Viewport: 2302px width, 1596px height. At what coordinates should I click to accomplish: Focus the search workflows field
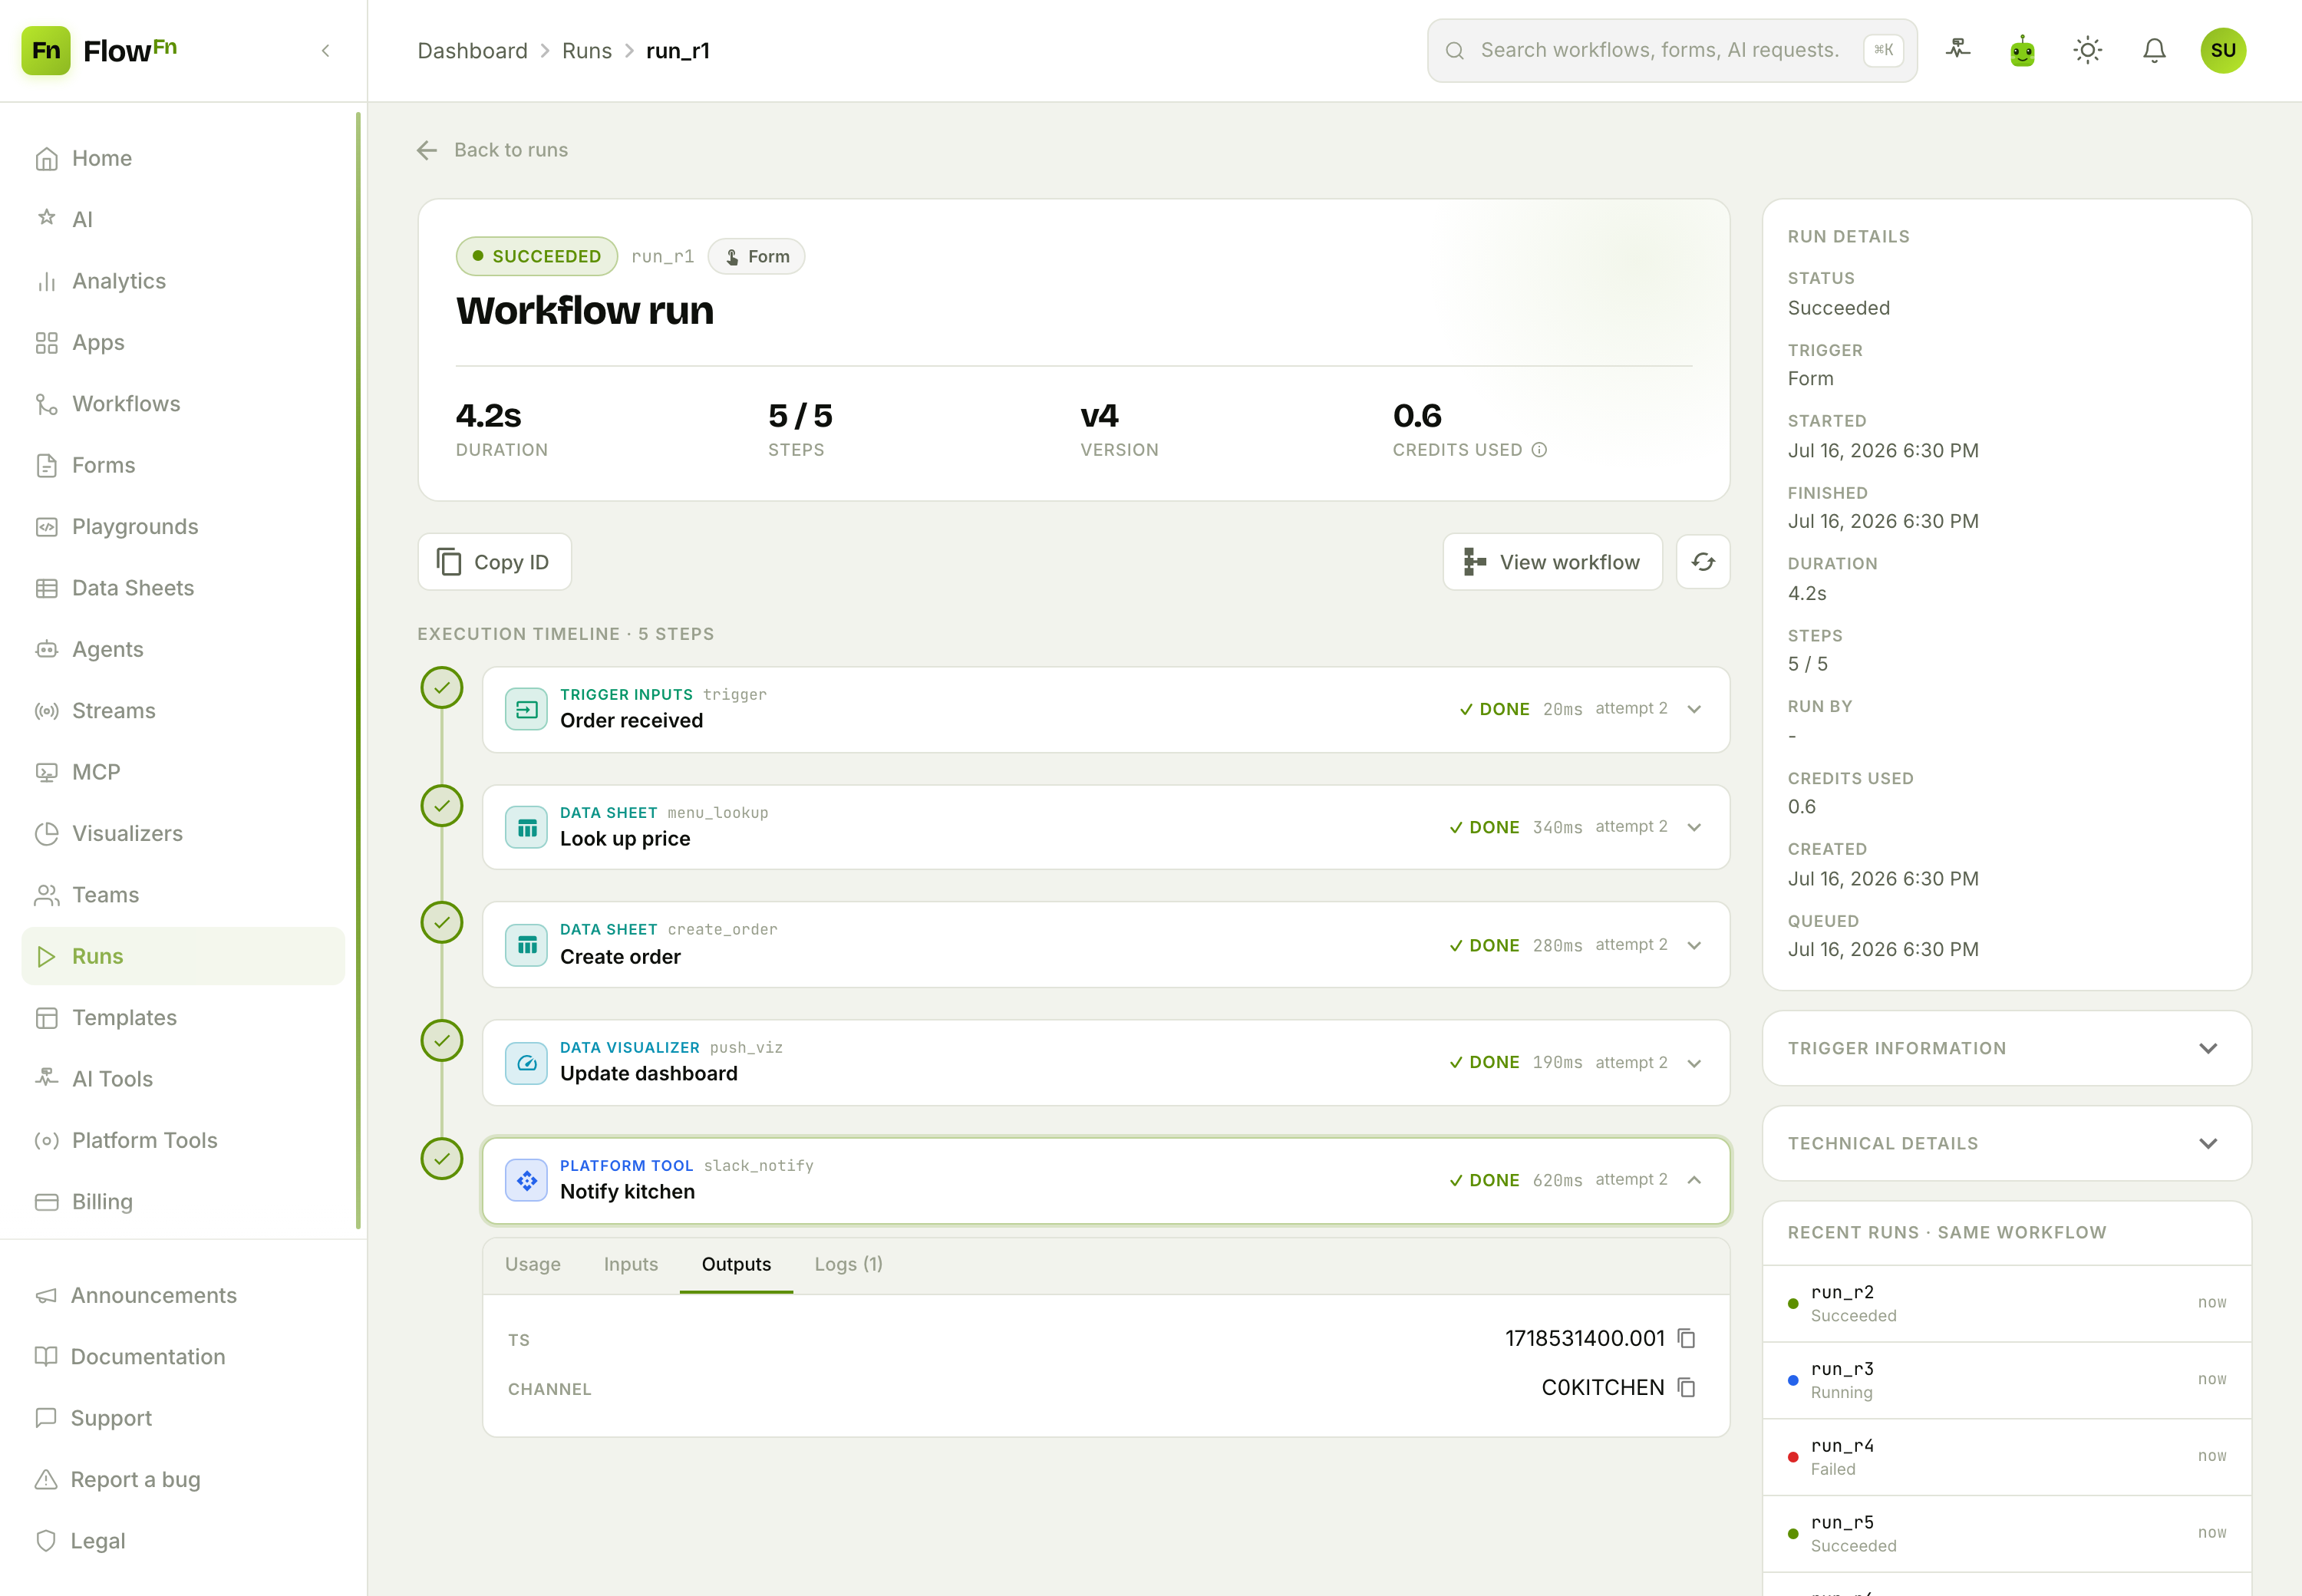click(1672, 50)
